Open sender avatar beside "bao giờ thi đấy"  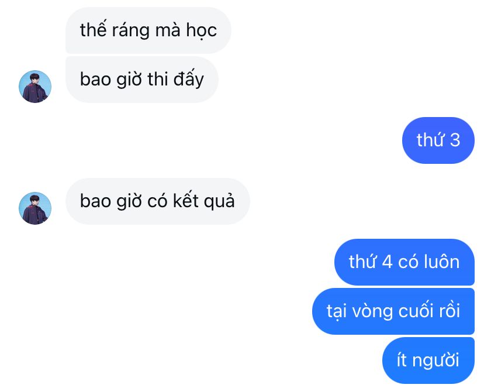35,87
